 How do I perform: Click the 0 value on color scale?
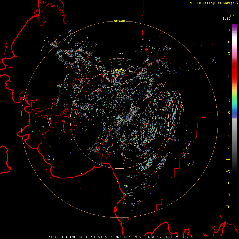coord(229,113)
